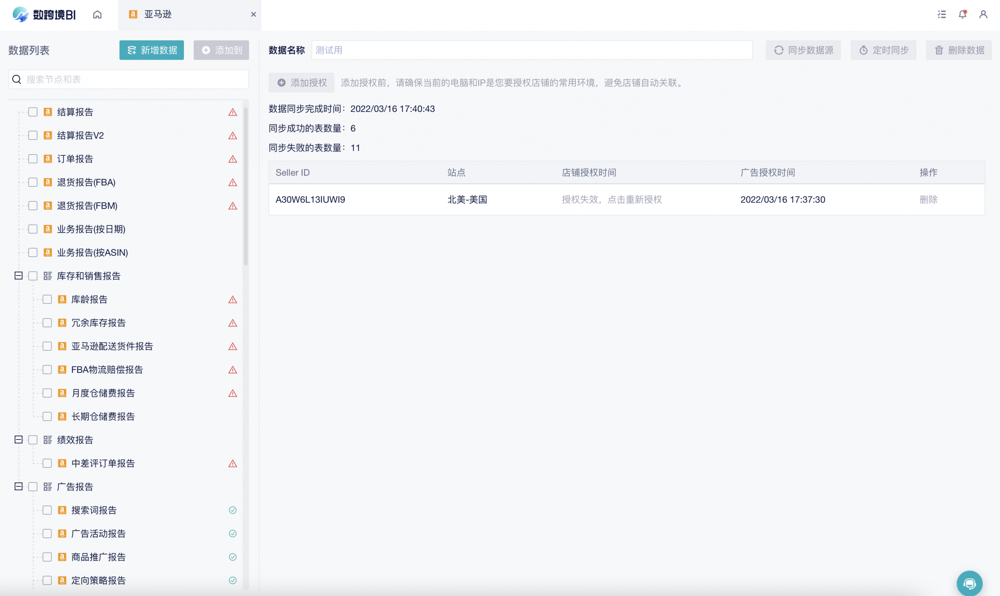Check the 业务报告(按ASIN) checkbox
1000x596 pixels.
pyautogui.click(x=33, y=253)
